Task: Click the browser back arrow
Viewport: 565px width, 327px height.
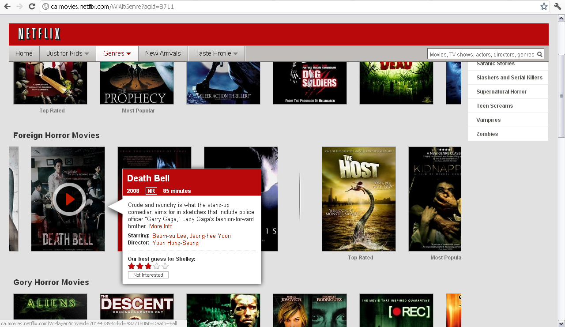Action: [6, 7]
